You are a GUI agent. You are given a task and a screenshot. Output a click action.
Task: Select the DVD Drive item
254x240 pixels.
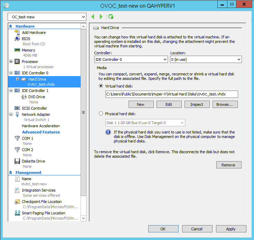36,97
